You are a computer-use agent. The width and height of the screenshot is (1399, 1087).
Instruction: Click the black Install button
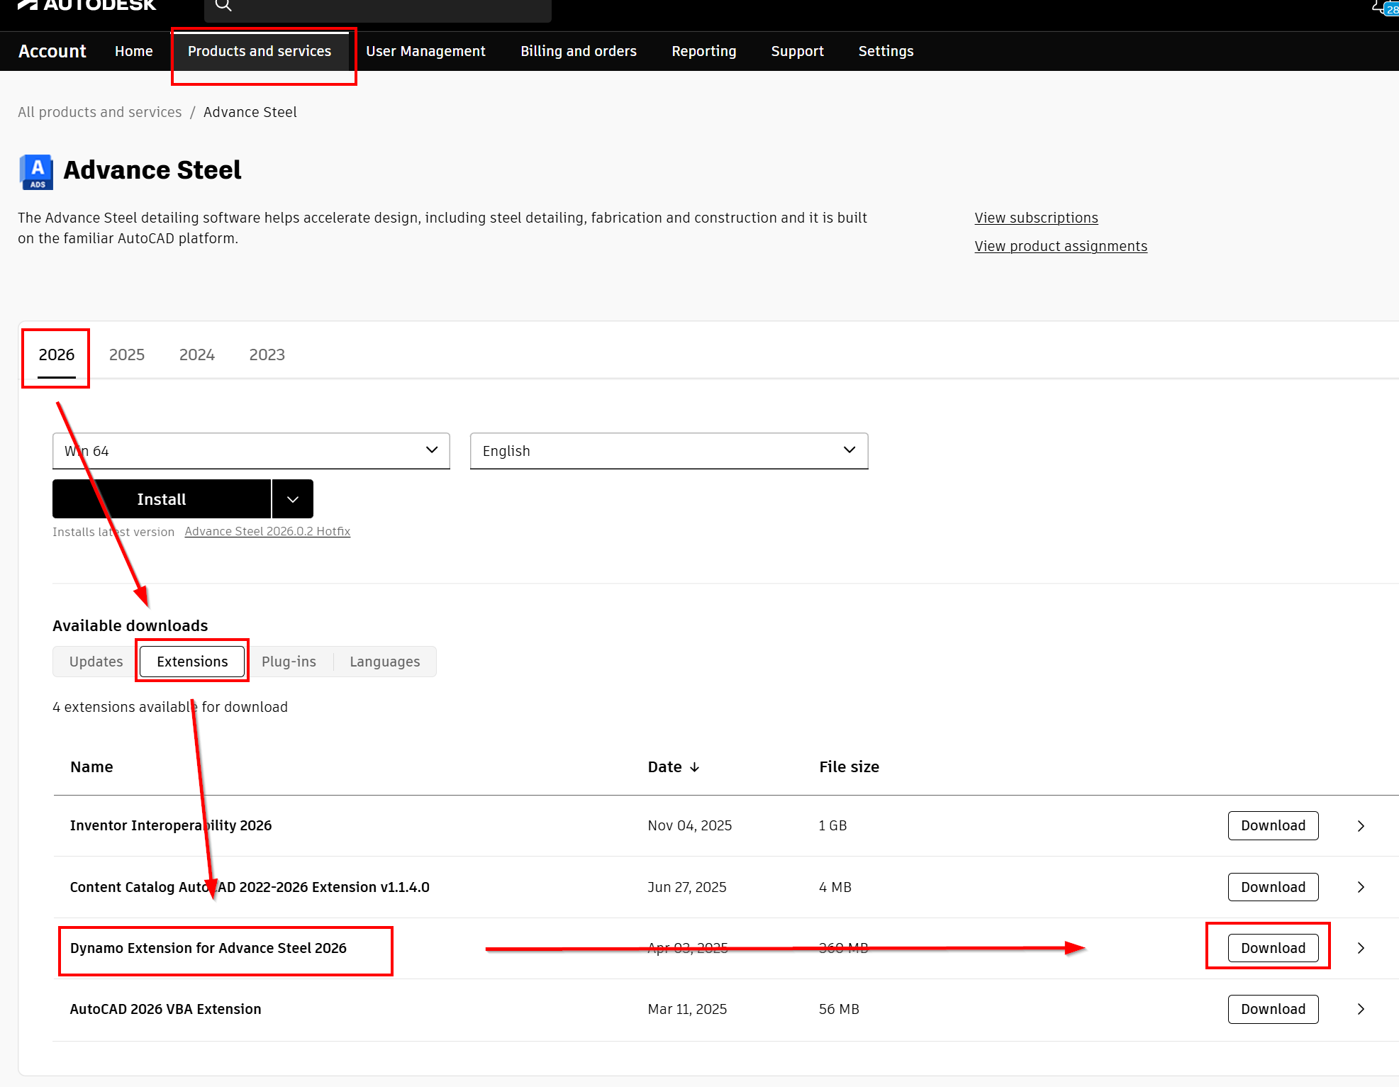click(162, 499)
